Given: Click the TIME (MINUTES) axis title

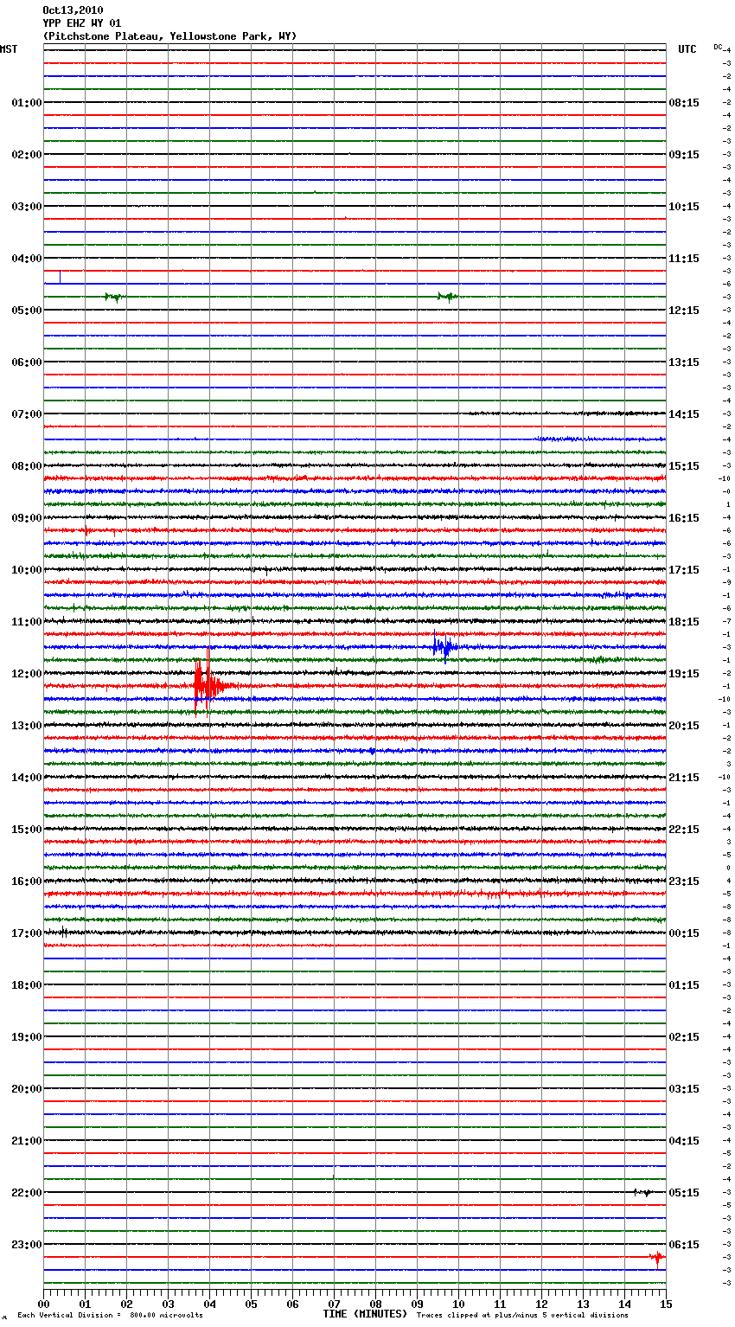Looking at the screenshot, I should (x=365, y=1314).
